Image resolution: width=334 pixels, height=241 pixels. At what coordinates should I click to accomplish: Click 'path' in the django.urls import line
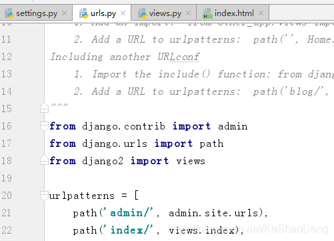click(x=211, y=144)
